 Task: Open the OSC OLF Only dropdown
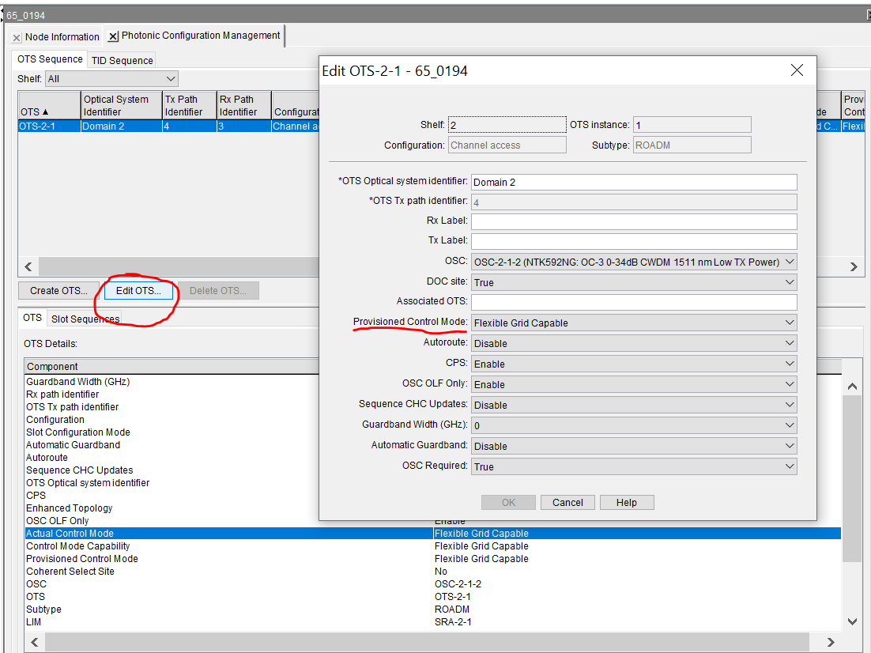tap(634, 384)
